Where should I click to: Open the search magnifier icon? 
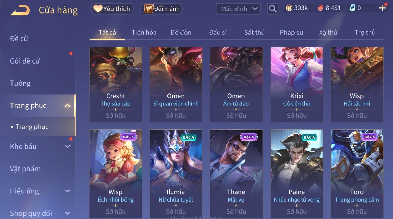[x=273, y=9]
